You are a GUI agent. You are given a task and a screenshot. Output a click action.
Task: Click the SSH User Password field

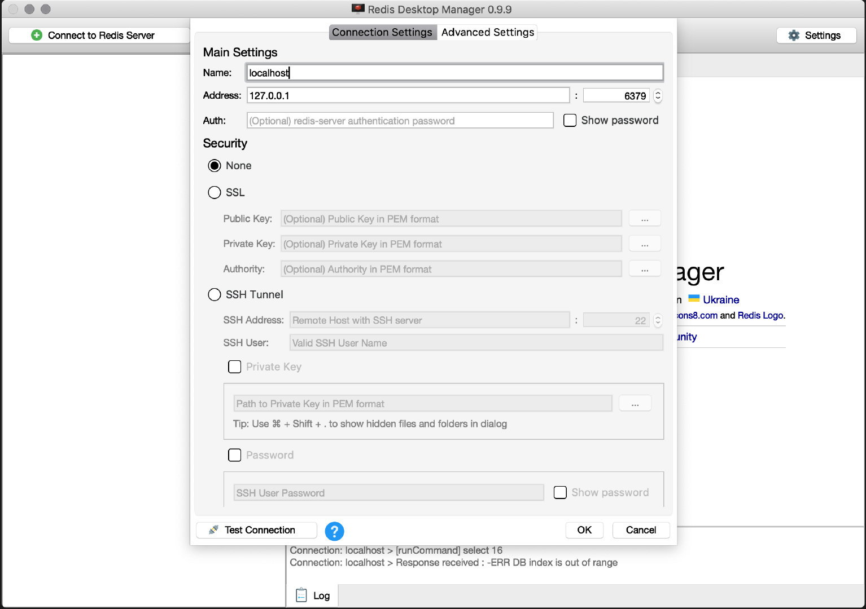[x=388, y=493]
